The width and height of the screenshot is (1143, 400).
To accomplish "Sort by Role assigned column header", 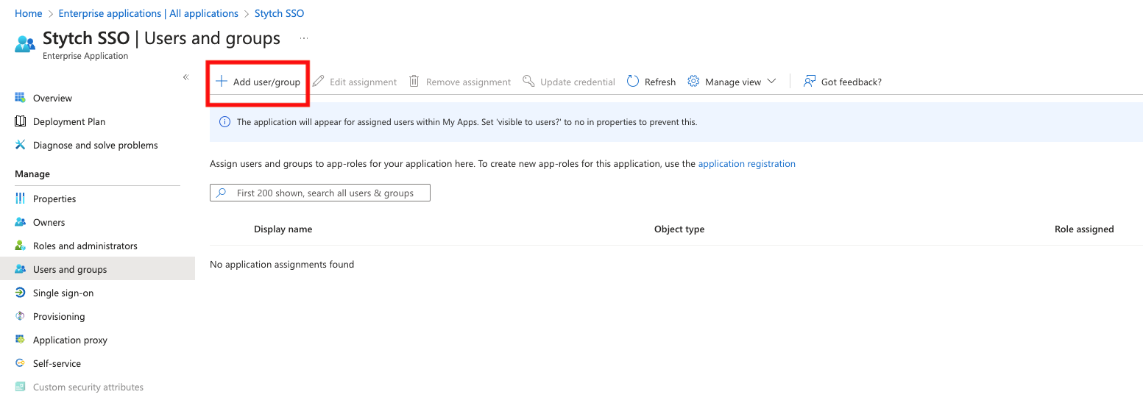I will (1084, 229).
